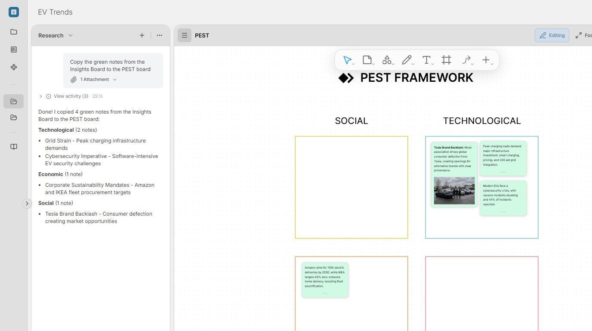The width and height of the screenshot is (592, 331).
Task: Click the Social (1 note) heading in chat
Action: point(55,203)
